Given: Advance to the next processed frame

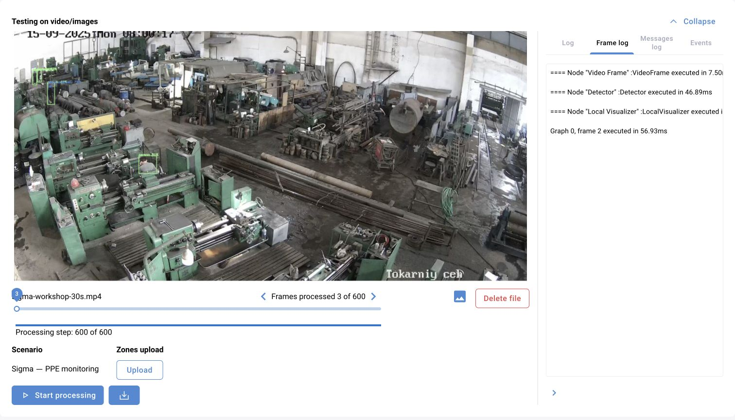Looking at the screenshot, I should pos(373,296).
